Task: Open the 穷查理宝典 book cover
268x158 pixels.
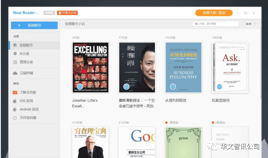Action: pyautogui.click(x=91, y=142)
